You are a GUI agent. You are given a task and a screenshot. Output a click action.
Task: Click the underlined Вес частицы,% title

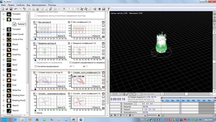[45, 22]
